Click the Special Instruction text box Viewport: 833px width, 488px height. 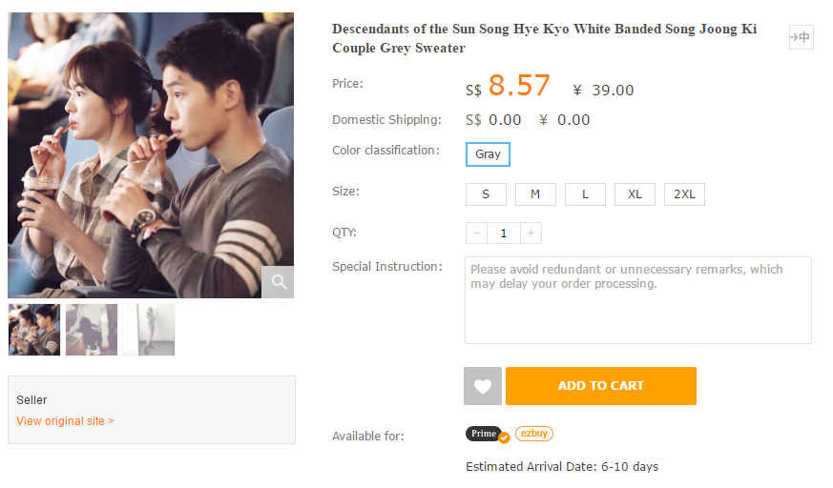click(x=637, y=299)
